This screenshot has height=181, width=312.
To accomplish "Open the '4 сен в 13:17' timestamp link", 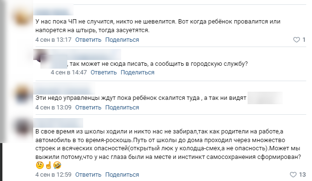I will [x=53, y=40].
